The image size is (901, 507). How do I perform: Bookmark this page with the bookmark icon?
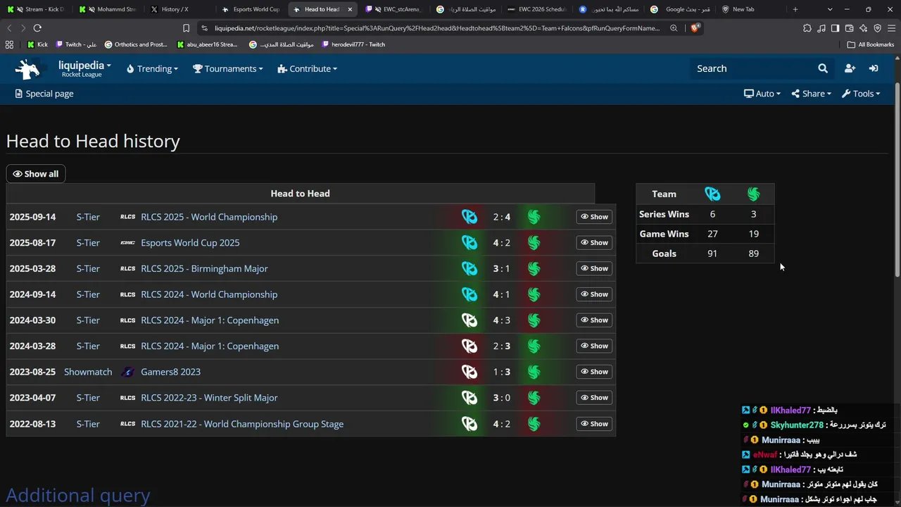[186, 28]
